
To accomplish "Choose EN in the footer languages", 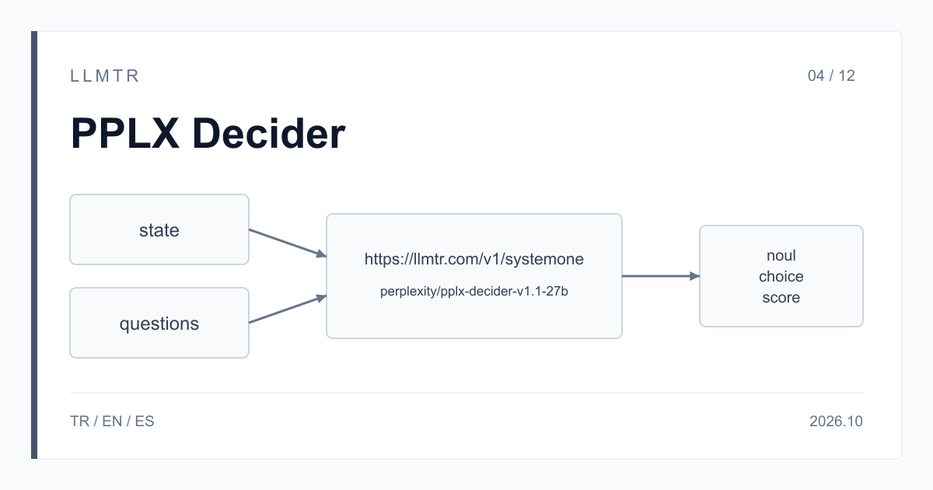I will (112, 422).
